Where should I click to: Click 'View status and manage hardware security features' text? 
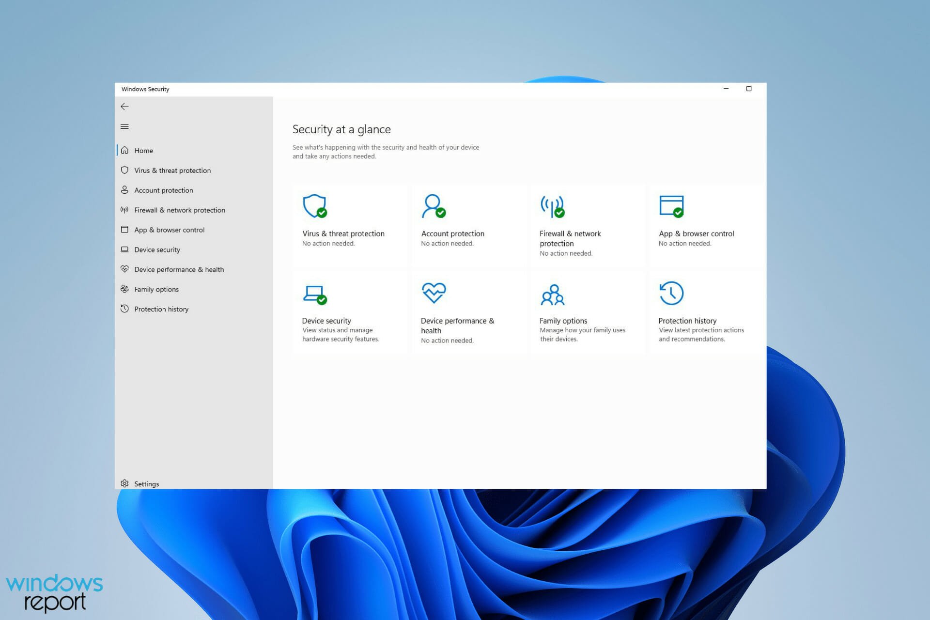(x=341, y=334)
